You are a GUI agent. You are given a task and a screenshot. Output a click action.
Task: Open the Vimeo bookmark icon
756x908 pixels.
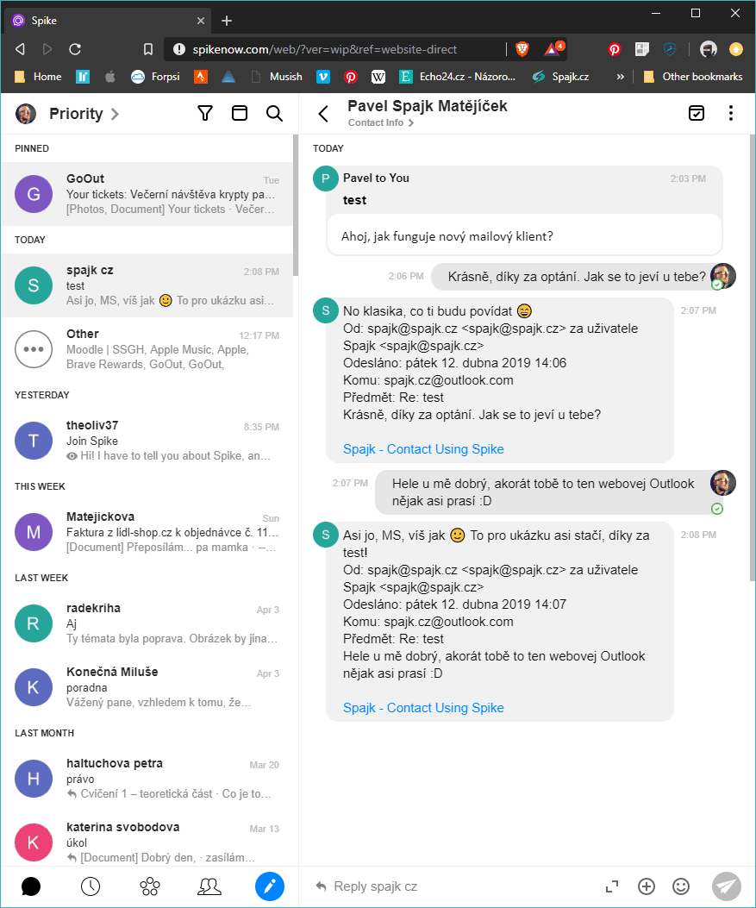tap(323, 77)
